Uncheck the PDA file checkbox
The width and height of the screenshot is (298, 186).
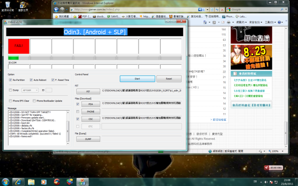click(x=78, y=104)
